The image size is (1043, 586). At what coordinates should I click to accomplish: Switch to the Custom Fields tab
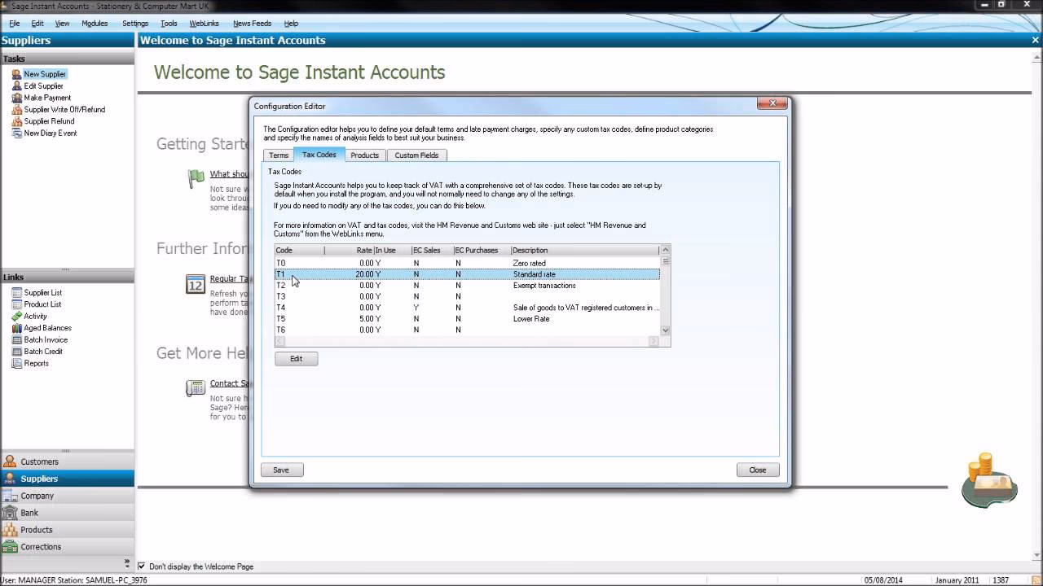(x=416, y=155)
